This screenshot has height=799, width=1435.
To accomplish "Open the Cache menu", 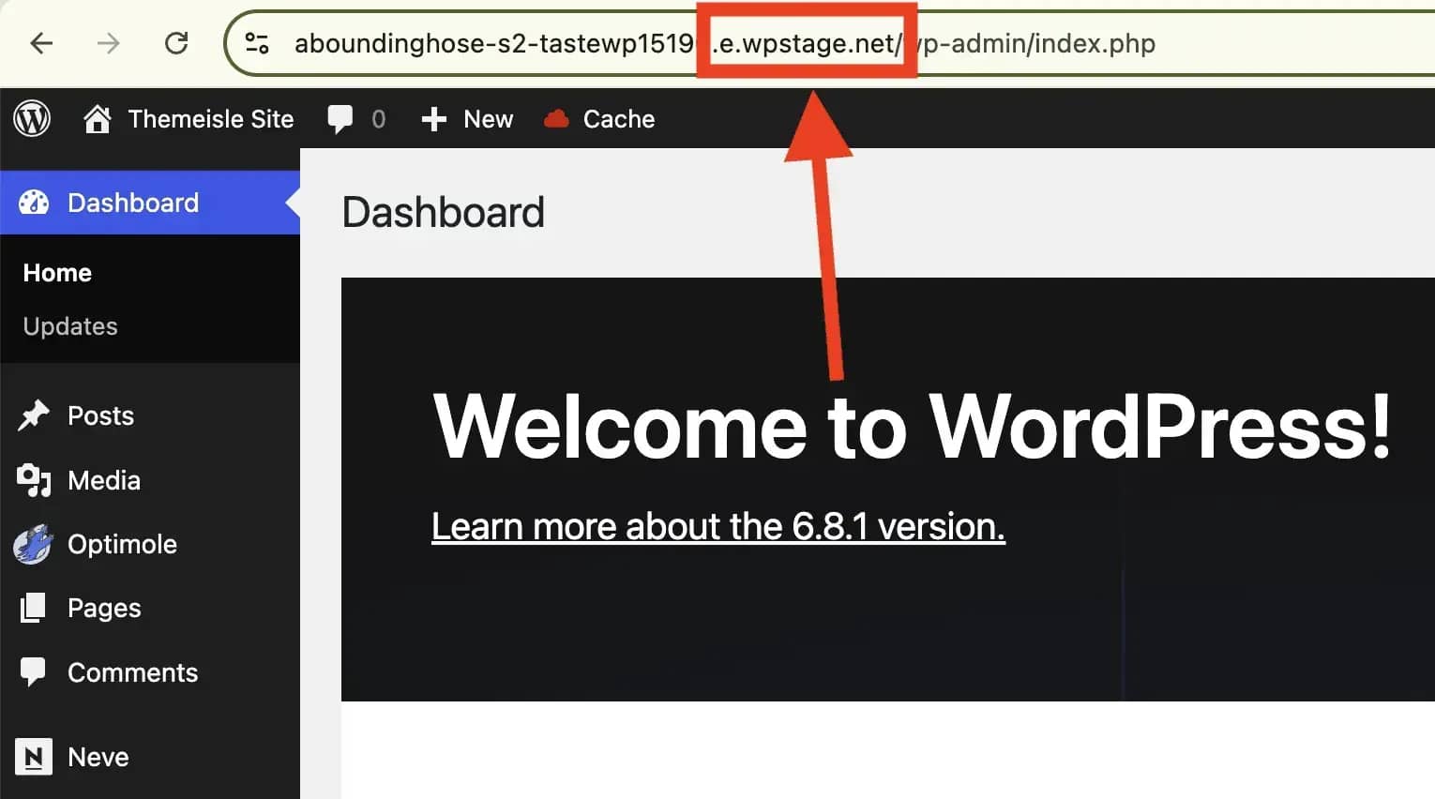I will 619,119.
